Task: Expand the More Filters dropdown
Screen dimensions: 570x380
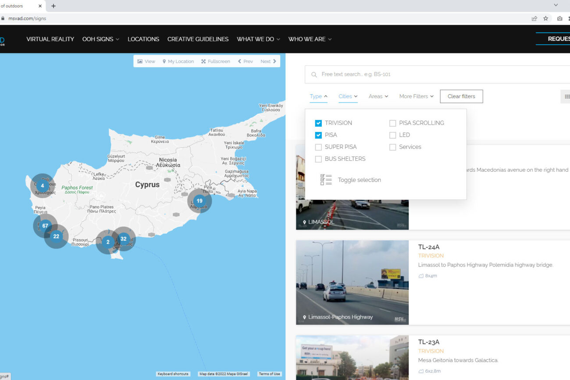Action: (x=416, y=96)
